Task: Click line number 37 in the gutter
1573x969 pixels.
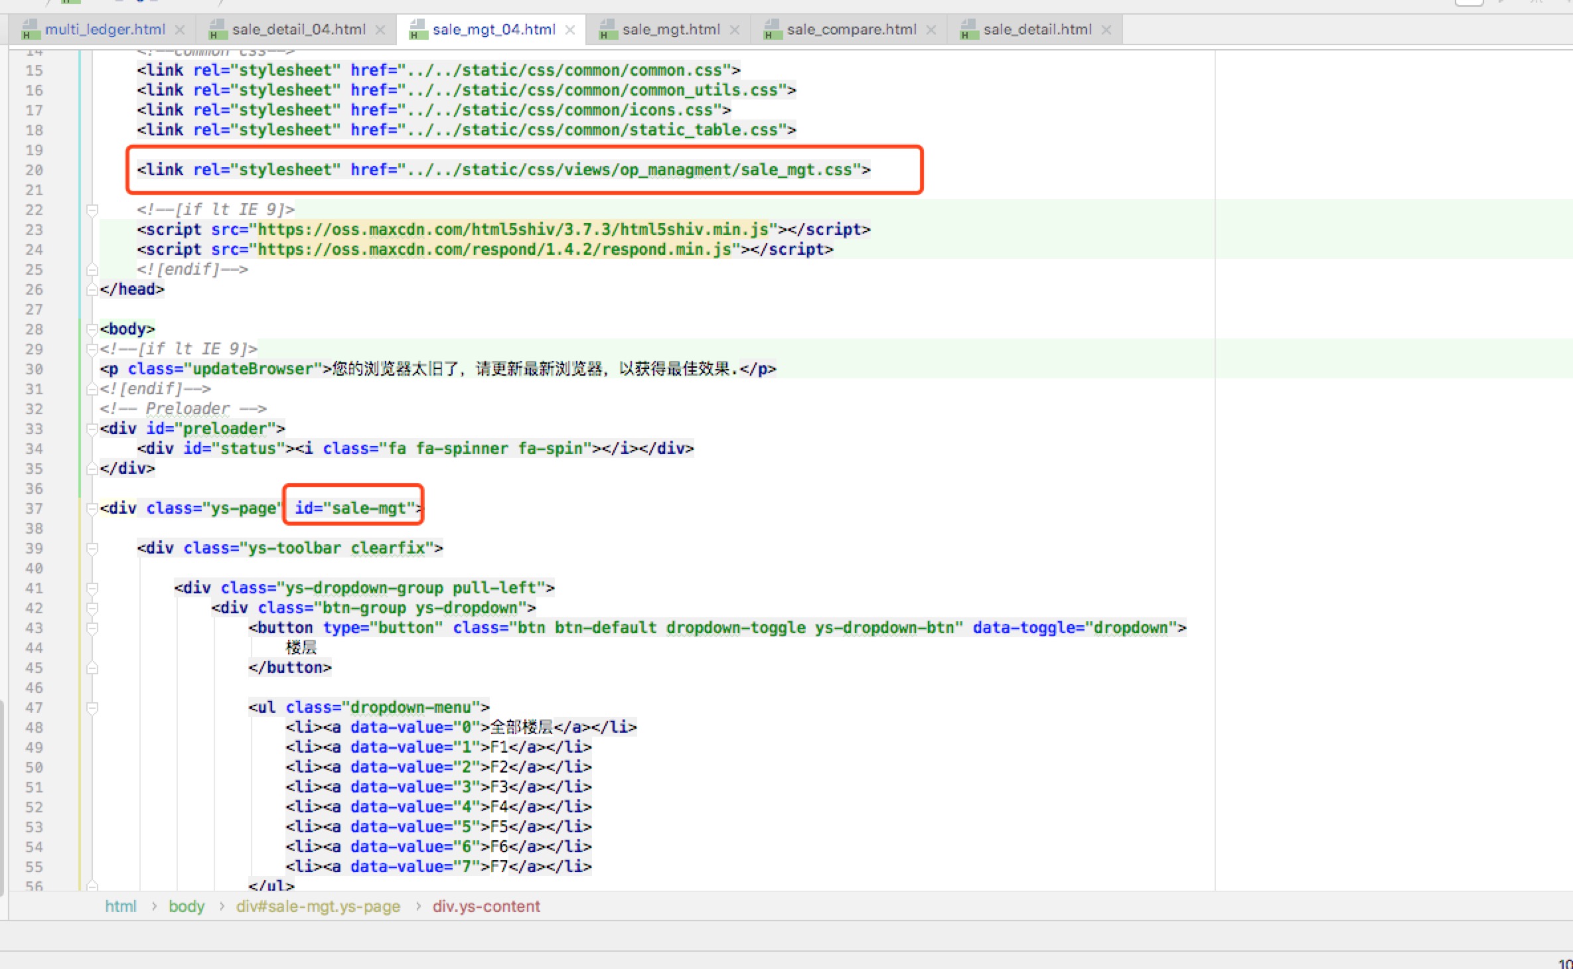Action: pyautogui.click(x=35, y=508)
